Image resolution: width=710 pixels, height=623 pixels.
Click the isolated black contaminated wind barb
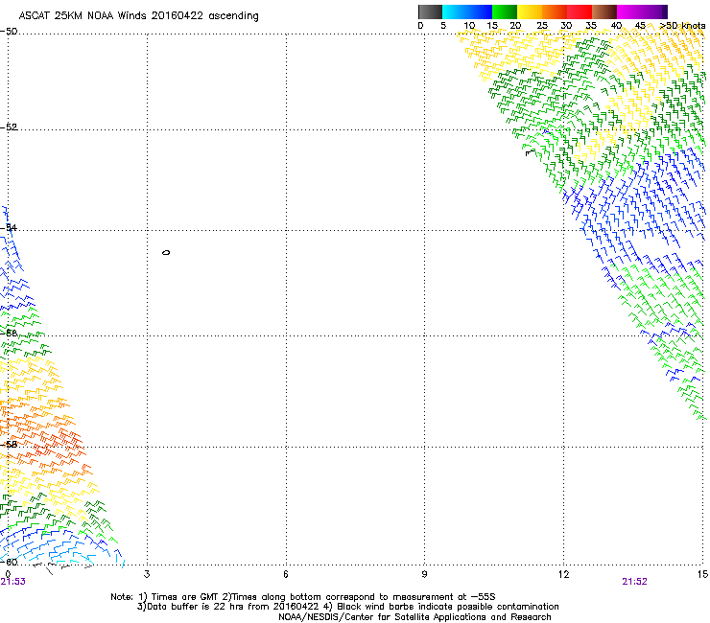pos(530,152)
